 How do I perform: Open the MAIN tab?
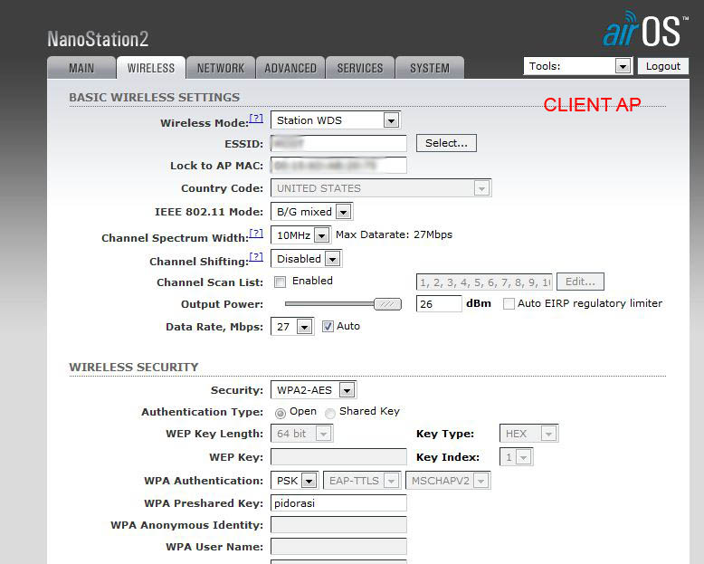point(81,68)
